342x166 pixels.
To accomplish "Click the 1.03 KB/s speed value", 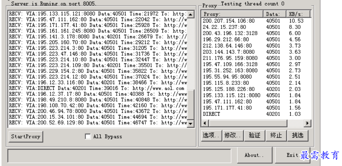I will (x=295, y=114).
